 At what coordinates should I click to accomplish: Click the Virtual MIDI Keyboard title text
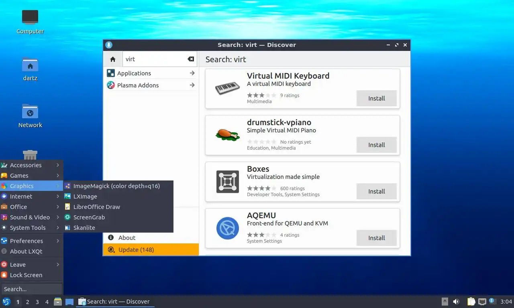pos(288,76)
